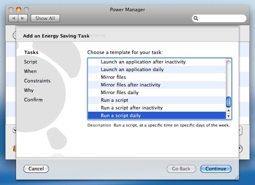Click the Go Back button
The height and width of the screenshot is (185, 255).
181,169
